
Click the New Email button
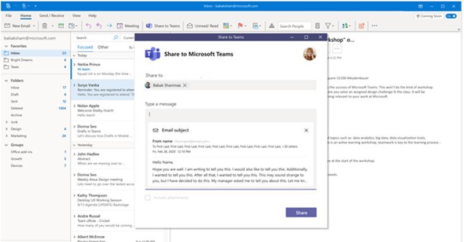coord(17,26)
